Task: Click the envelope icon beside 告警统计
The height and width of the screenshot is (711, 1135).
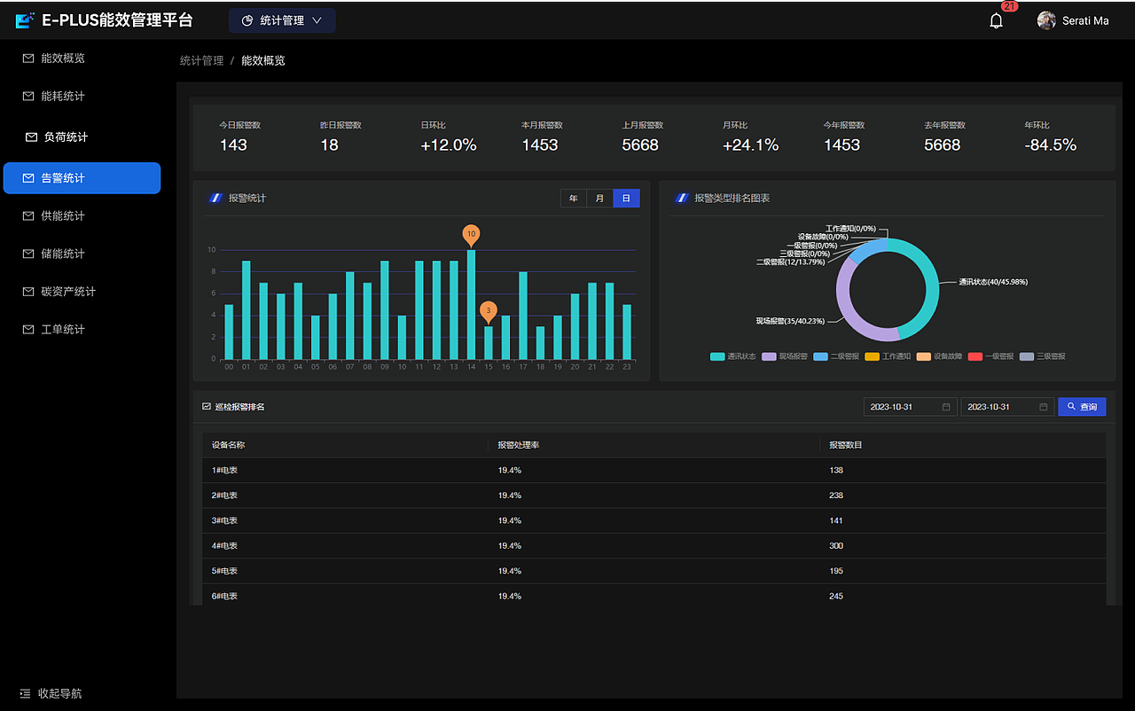Action: (28, 178)
